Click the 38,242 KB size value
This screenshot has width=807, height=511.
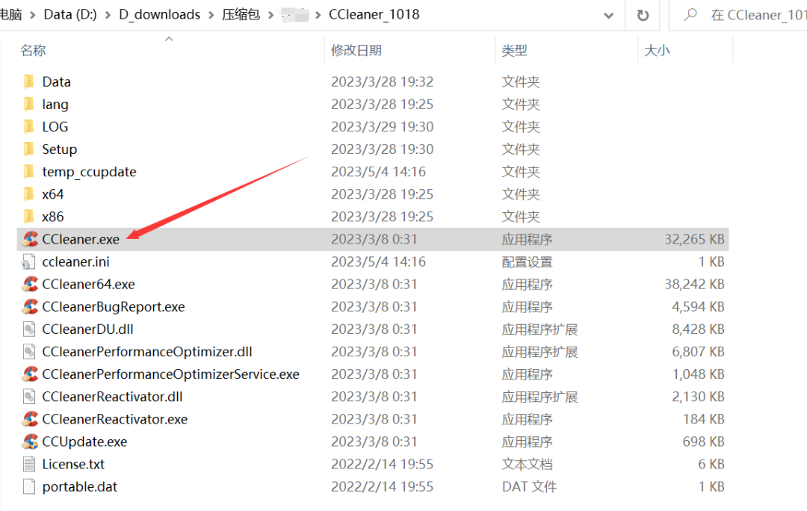tap(694, 284)
